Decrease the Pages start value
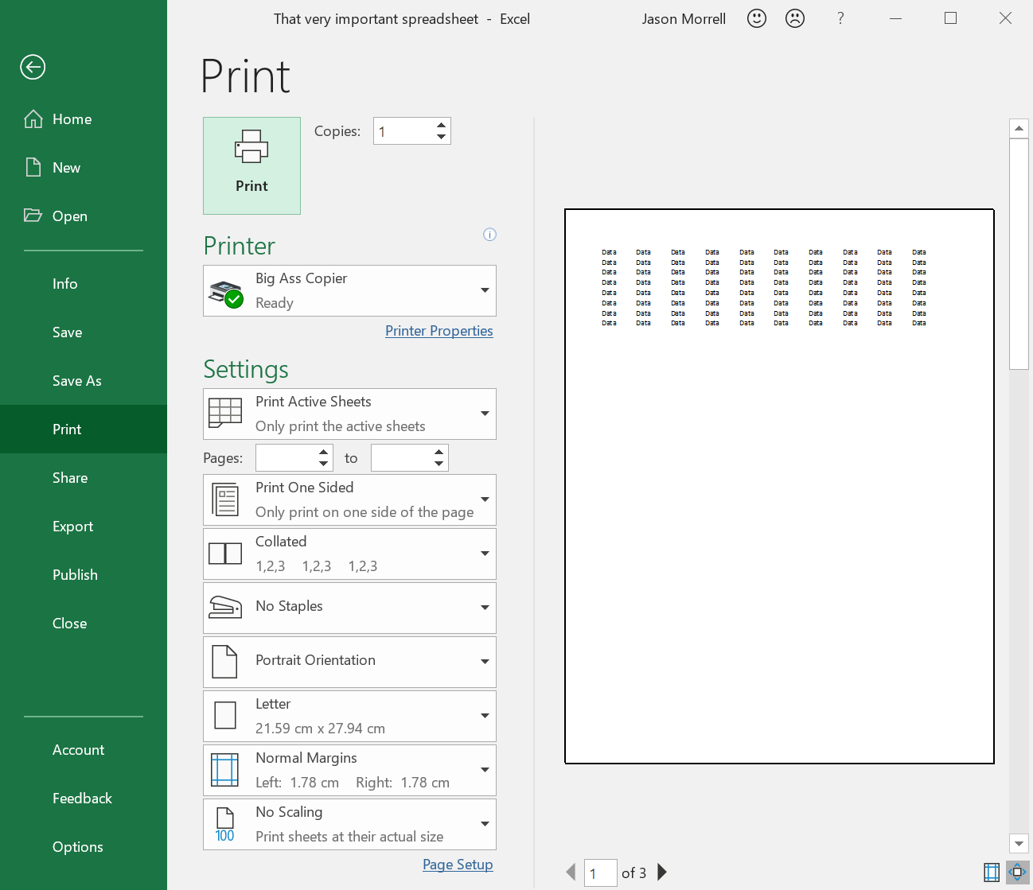Viewport: 1033px width, 890px height. [x=323, y=464]
